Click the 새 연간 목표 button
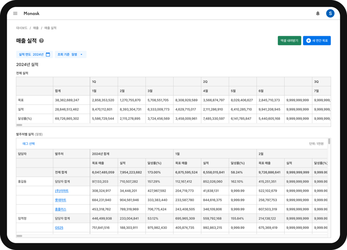347x250 pixels. point(317,41)
